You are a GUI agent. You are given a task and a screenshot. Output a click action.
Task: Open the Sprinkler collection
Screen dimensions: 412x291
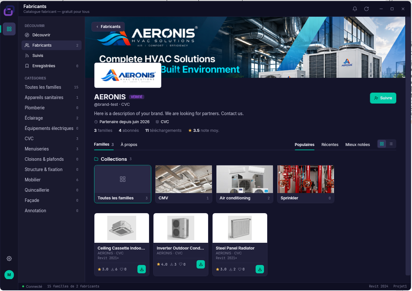[306, 184]
